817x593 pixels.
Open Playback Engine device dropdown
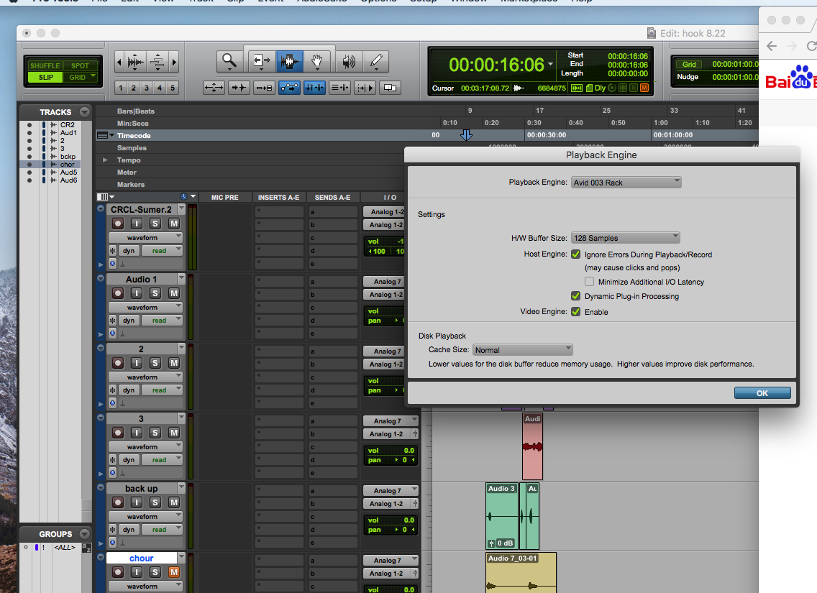(626, 183)
